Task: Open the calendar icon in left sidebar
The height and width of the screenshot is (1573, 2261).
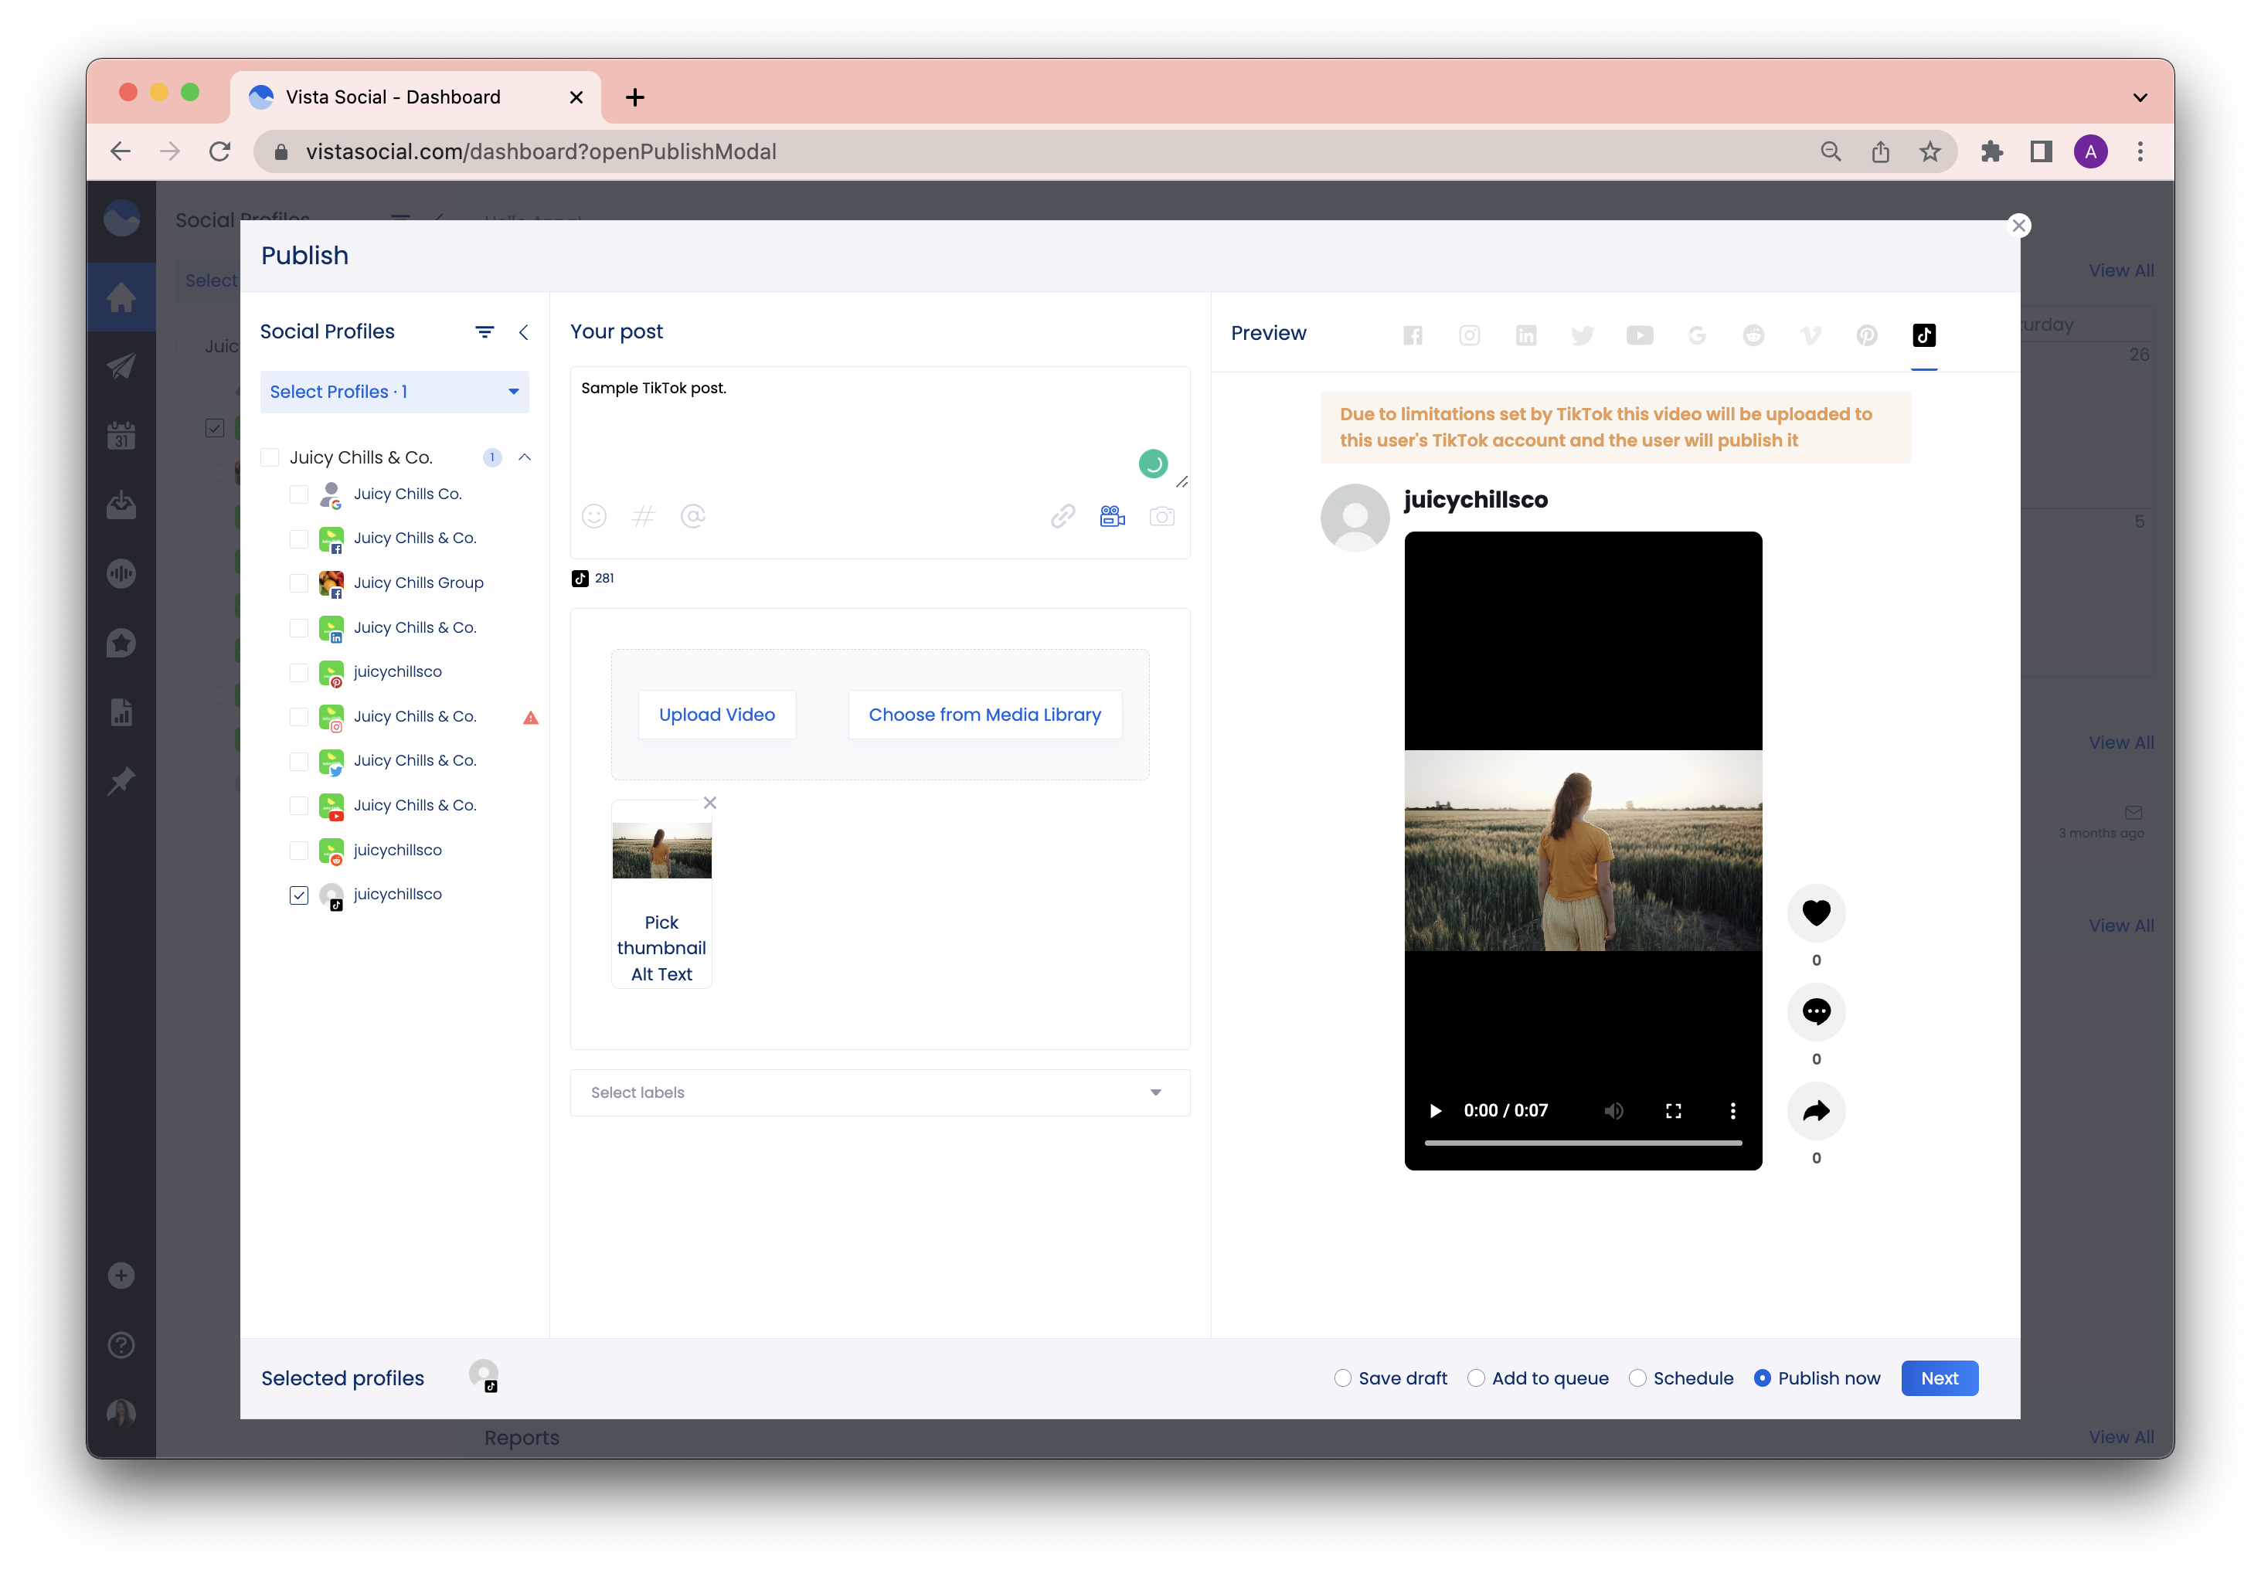Action: [x=121, y=435]
